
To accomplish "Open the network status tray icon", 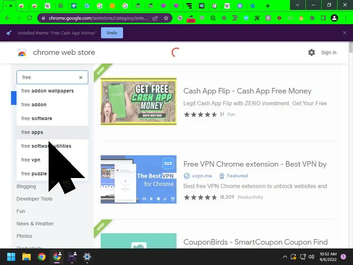I will 303,257.
